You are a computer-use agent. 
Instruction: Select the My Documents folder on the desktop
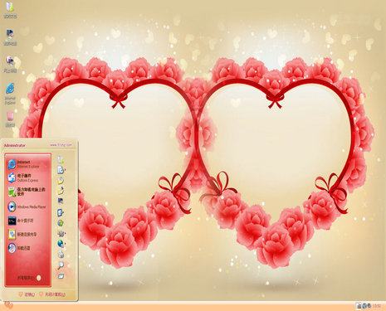point(10,10)
